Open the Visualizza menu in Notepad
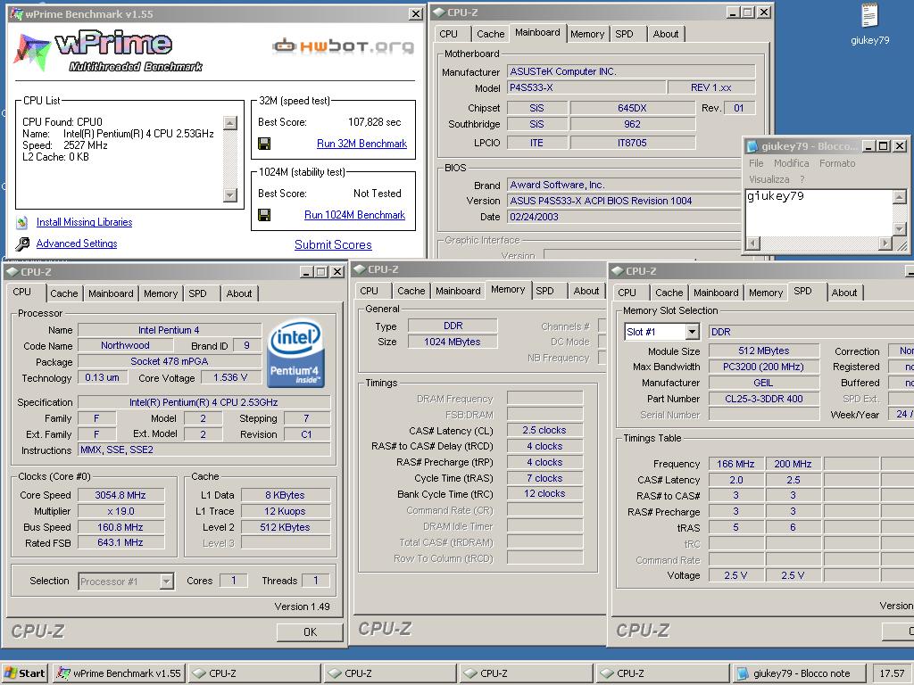Image resolution: width=914 pixels, height=685 pixels. 769,179
